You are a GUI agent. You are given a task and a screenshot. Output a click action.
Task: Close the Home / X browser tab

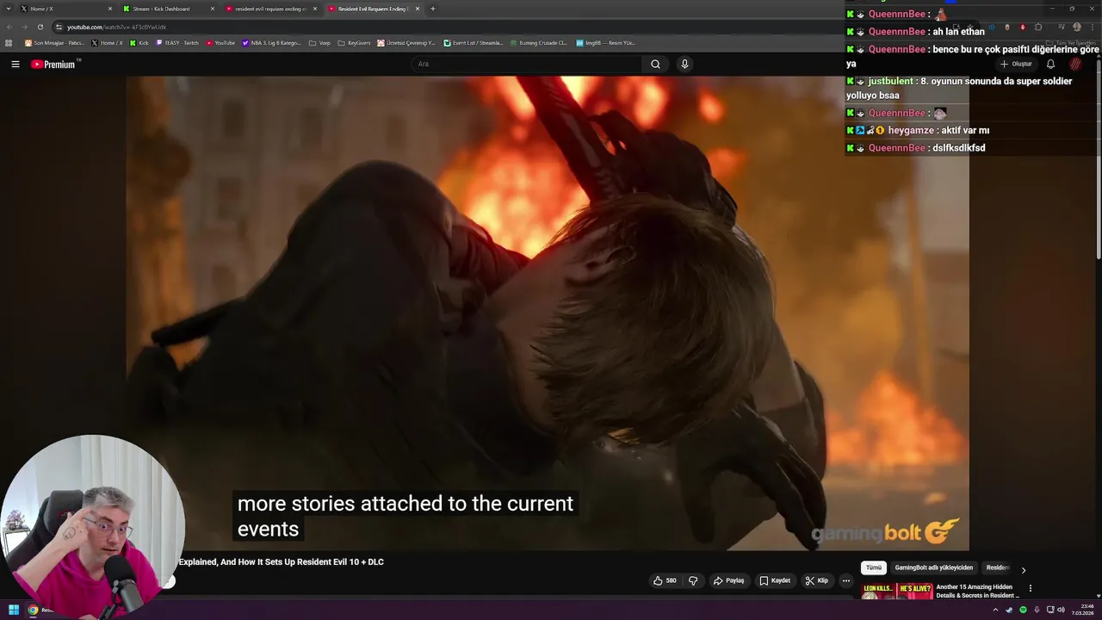pos(110,9)
